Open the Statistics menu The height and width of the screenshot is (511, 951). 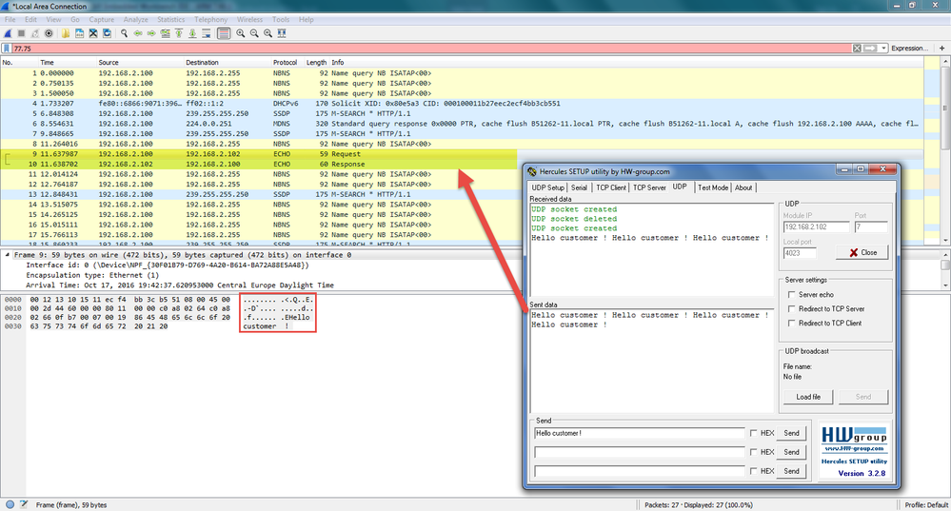point(171,19)
